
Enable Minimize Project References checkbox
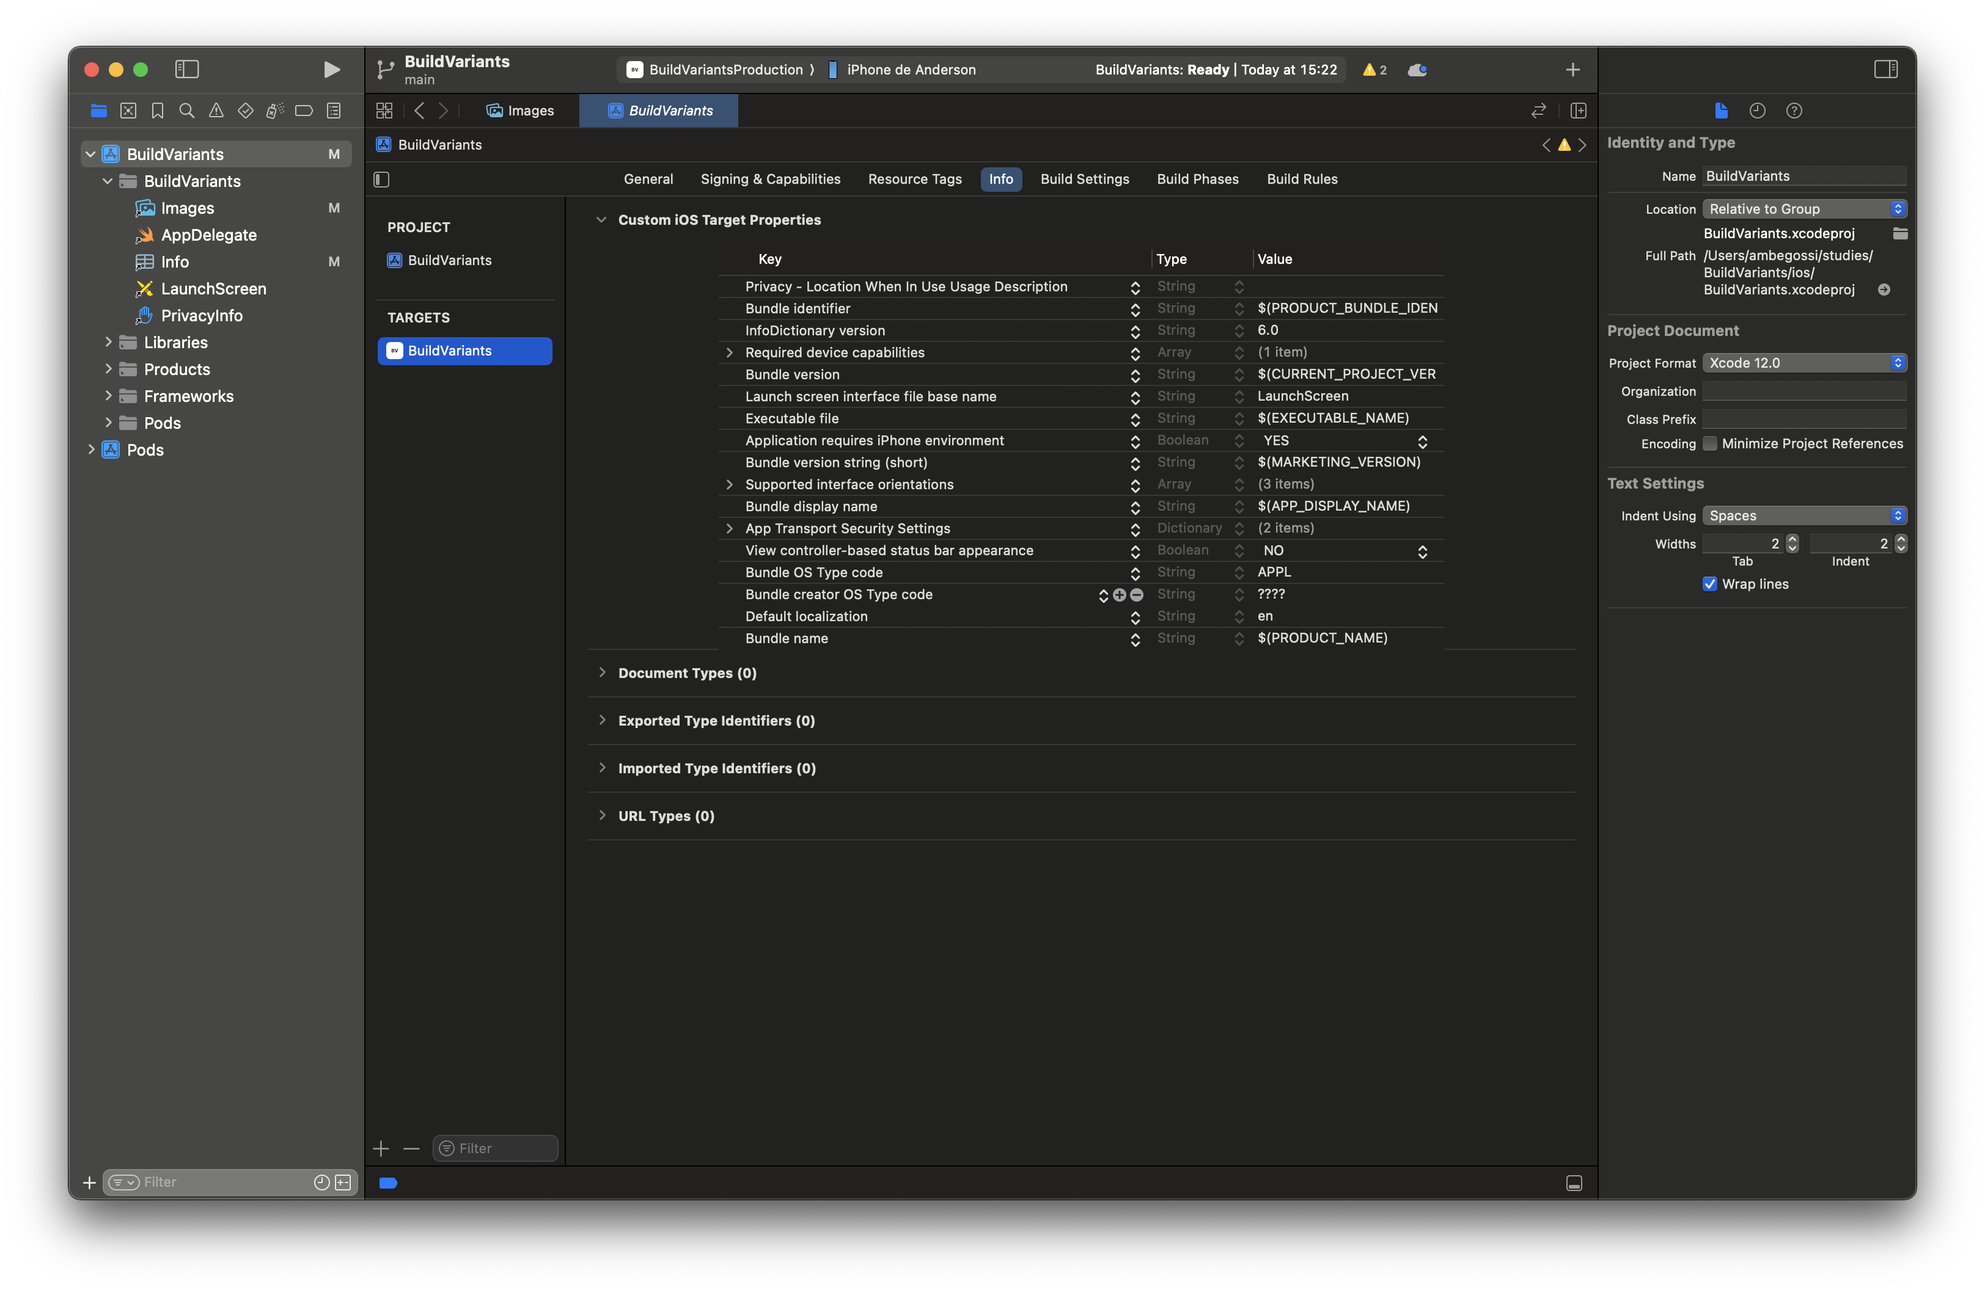(x=1710, y=443)
